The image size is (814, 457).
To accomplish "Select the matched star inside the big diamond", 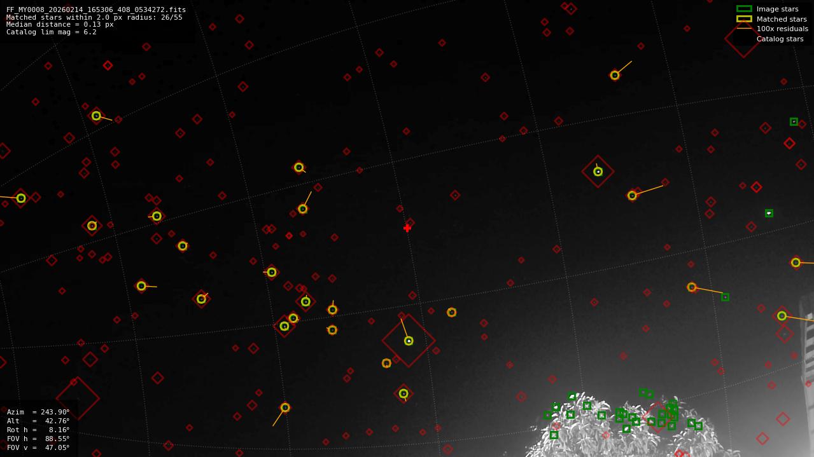I will click(x=408, y=341).
